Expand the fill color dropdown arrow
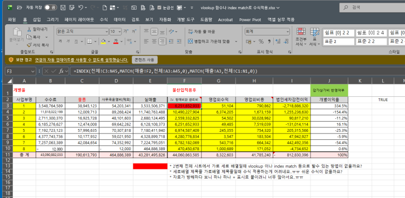 (x=109, y=41)
